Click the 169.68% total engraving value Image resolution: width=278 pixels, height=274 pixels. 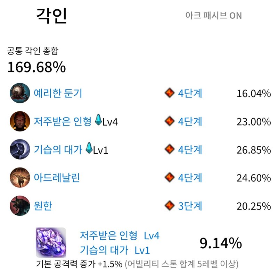(x=36, y=67)
